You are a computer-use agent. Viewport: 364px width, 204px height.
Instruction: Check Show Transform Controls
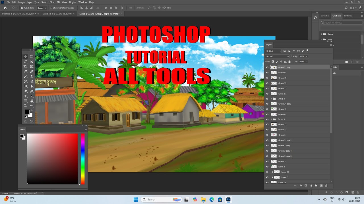pyautogui.click(x=51, y=8)
